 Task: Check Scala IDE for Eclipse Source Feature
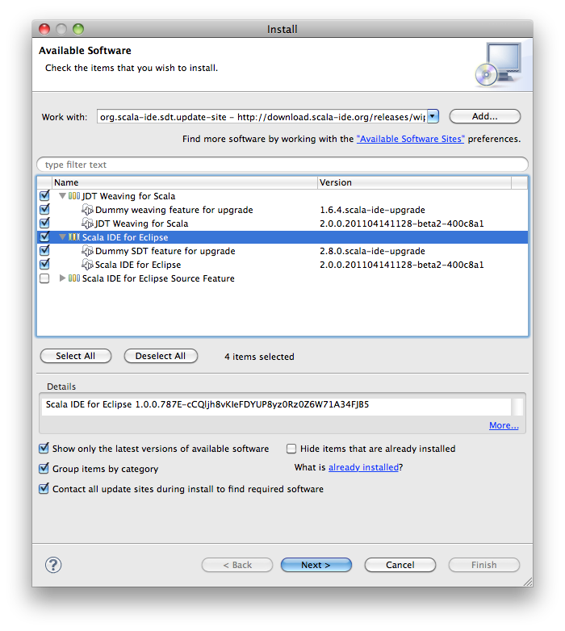pyautogui.click(x=44, y=278)
